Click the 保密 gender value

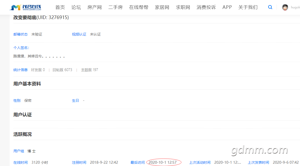click(28, 101)
